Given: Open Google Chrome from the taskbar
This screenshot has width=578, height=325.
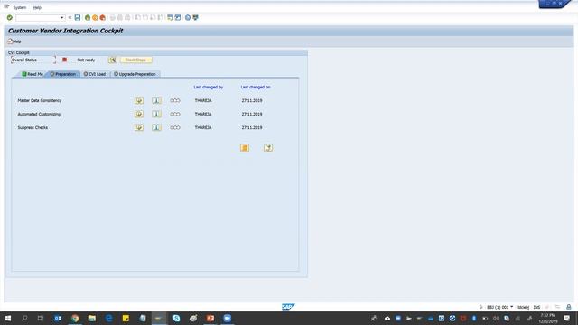Looking at the screenshot, I should (75, 318).
